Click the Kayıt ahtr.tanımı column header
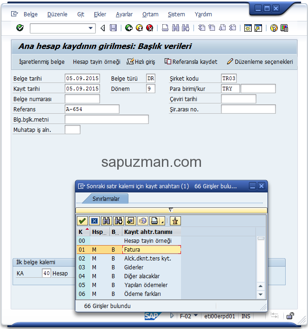Screen dimensions: 308x329 (x=152, y=232)
